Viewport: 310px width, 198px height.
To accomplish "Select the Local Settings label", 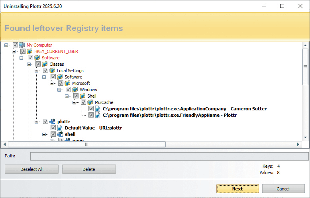I will click(x=70, y=71).
